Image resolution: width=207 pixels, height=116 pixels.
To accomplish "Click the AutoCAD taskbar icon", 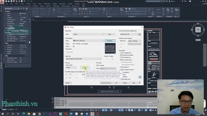I will 92,114.
